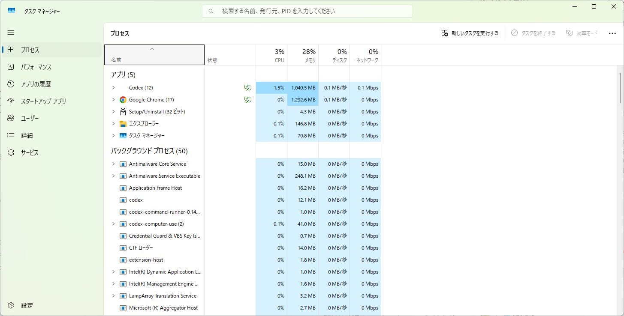Open 設定 at sidebar bottom
This screenshot has width=624, height=316.
[x=52, y=306]
